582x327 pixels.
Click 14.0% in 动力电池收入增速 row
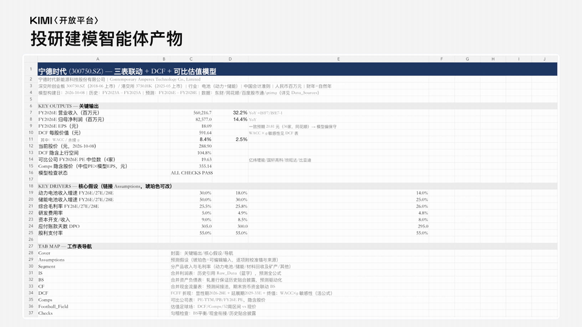422,193
